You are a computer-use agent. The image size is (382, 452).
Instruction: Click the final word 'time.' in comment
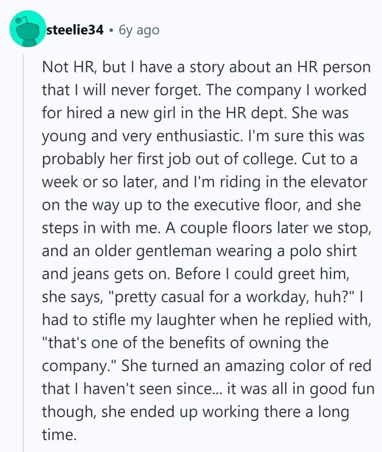point(60,434)
